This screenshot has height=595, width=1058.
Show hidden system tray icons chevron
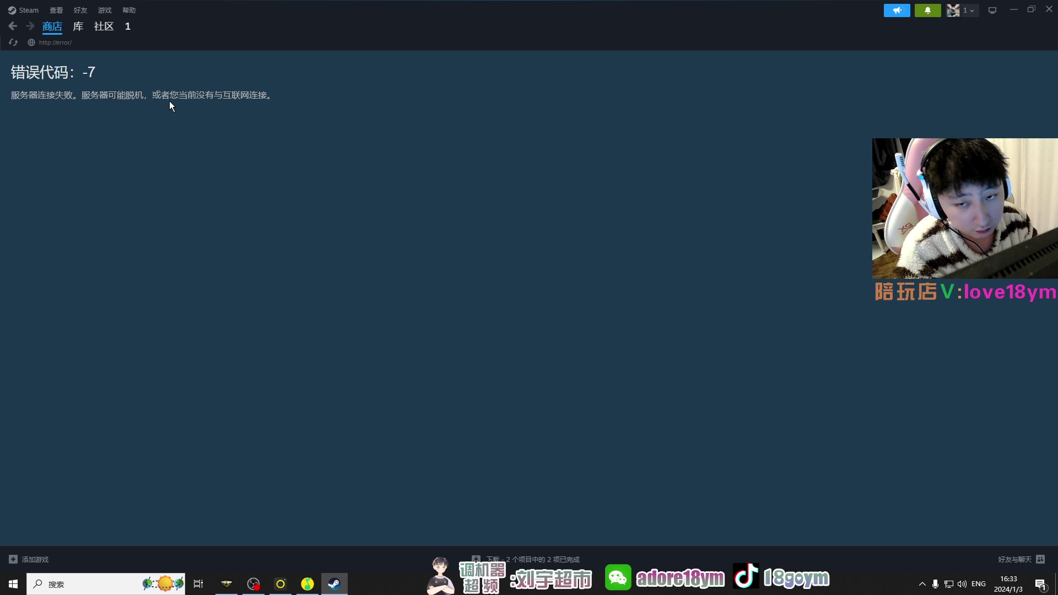(922, 584)
